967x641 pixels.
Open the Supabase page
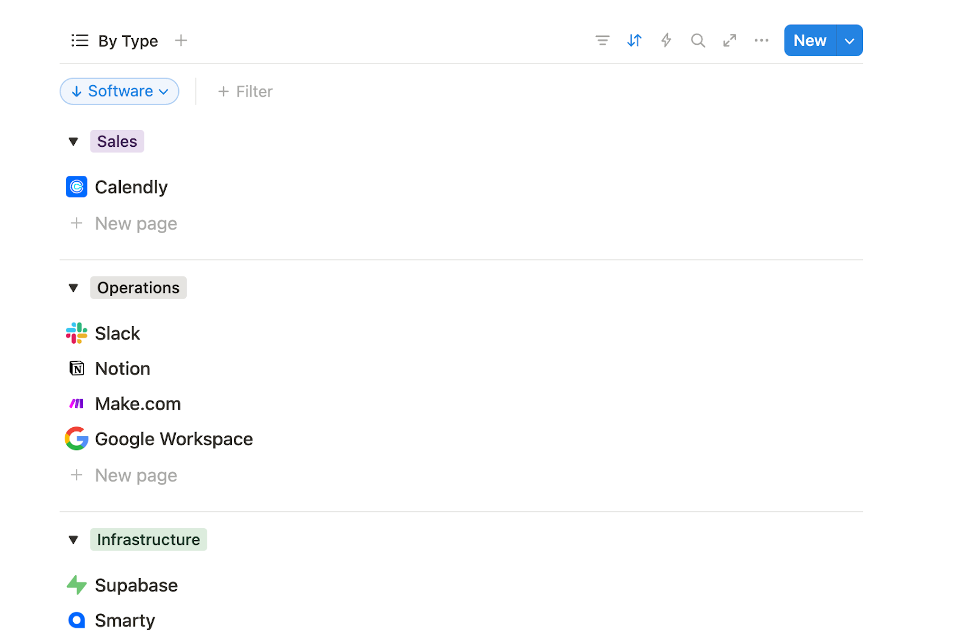[x=136, y=585]
